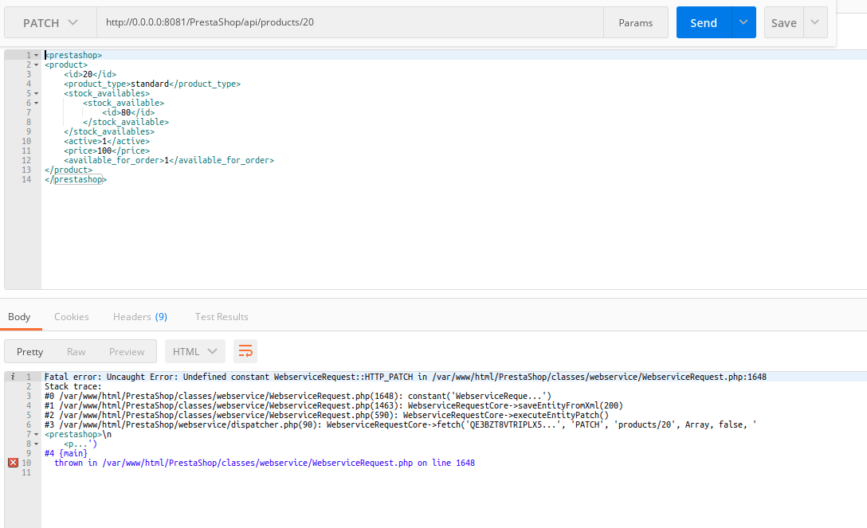The image size is (867, 528).
Task: Switch to Raw response view
Action: pyautogui.click(x=76, y=350)
